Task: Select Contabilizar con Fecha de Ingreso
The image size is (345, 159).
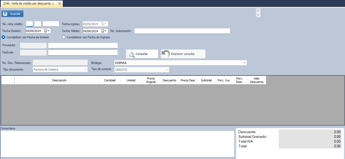Action: click(x=64, y=37)
